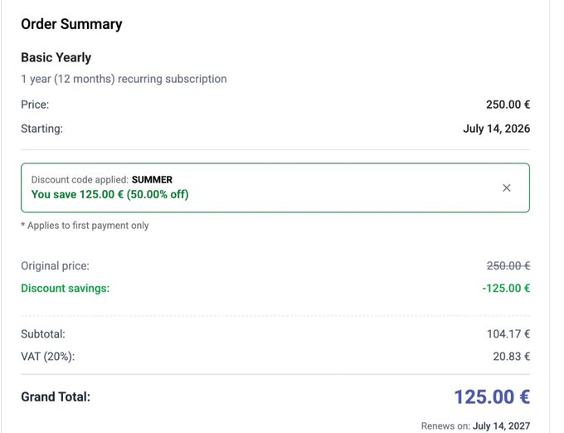This screenshot has height=433, width=564.
Task: Remove the SUMMER discount code
Action: pyautogui.click(x=507, y=187)
